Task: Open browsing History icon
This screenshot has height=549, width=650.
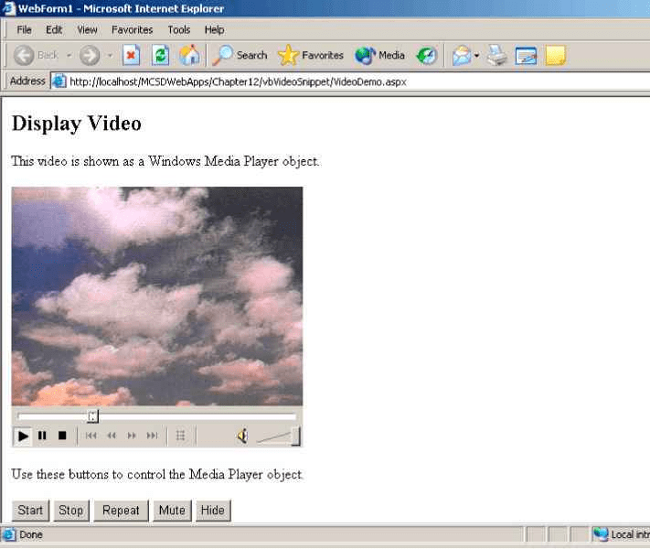Action: click(x=427, y=55)
